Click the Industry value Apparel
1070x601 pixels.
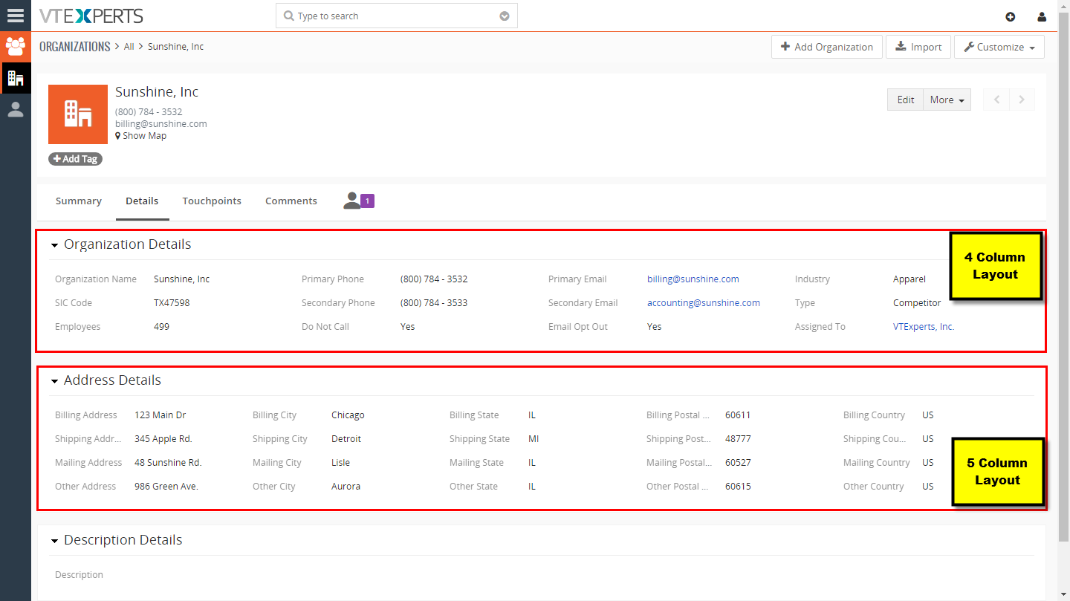(909, 279)
